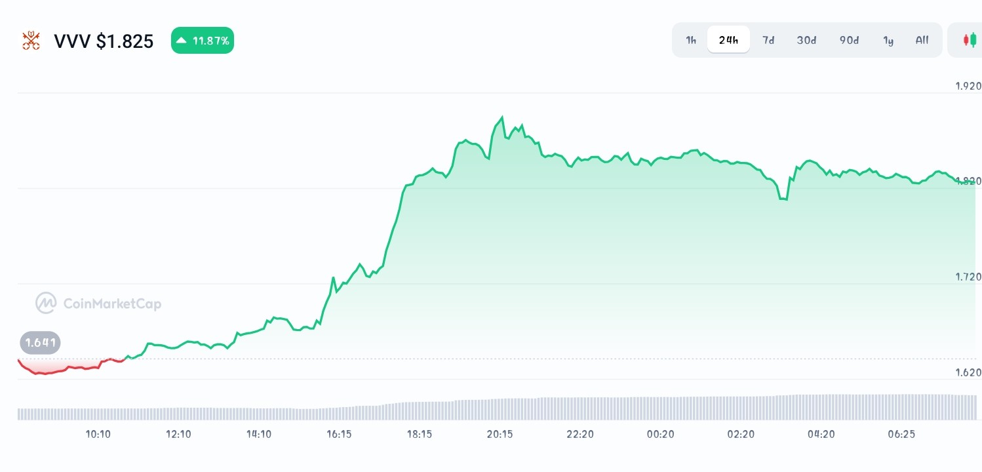Click the 04:20 time axis label
The image size is (982, 472).
[x=821, y=434]
